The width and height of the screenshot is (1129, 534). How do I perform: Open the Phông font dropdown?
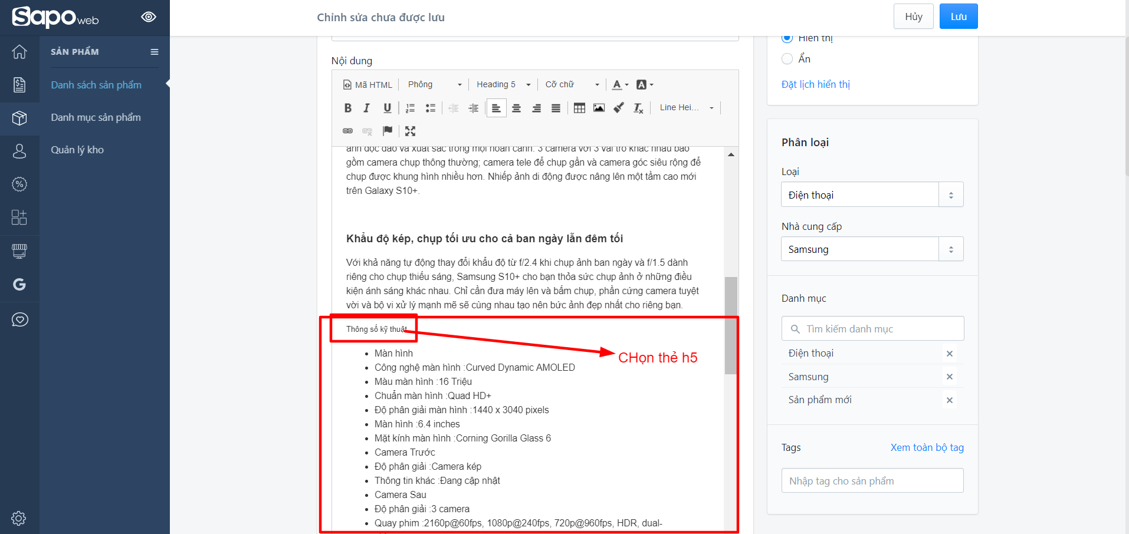pyautogui.click(x=435, y=85)
